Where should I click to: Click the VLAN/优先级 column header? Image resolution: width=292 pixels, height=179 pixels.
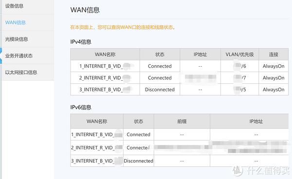coord(239,54)
